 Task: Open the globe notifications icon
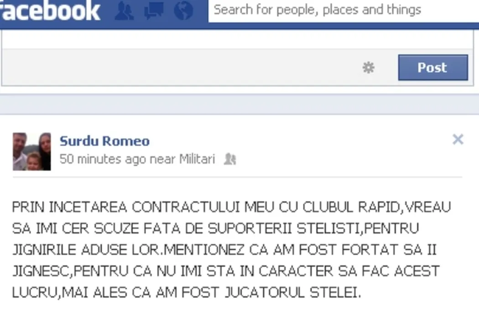coord(183,10)
